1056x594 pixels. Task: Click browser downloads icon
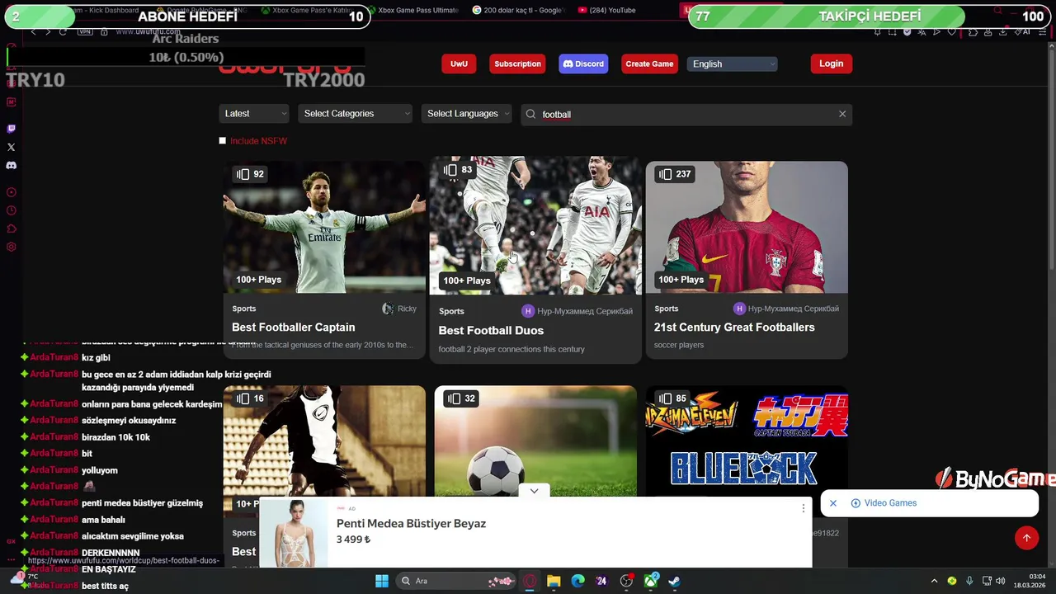[x=1002, y=31]
